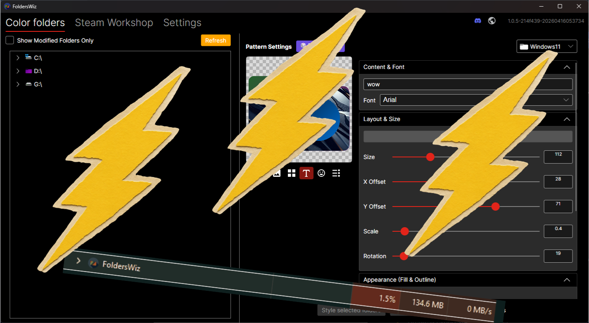The width and height of the screenshot is (589, 323).
Task: Click the text content field containing wow
Action: [x=434, y=84]
